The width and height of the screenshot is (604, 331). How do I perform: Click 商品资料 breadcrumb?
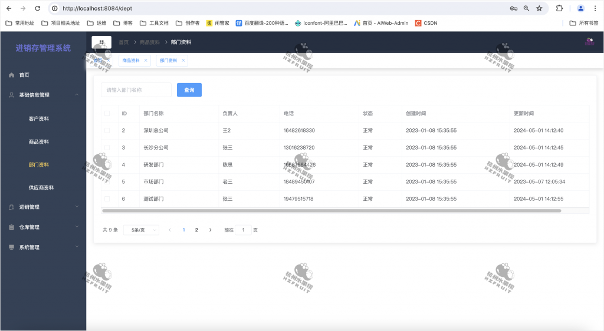149,42
